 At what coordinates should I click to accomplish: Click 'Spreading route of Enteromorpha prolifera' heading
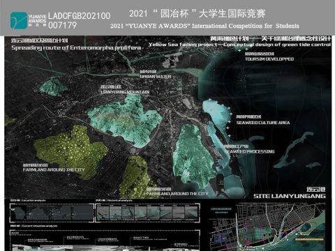coord(76,47)
